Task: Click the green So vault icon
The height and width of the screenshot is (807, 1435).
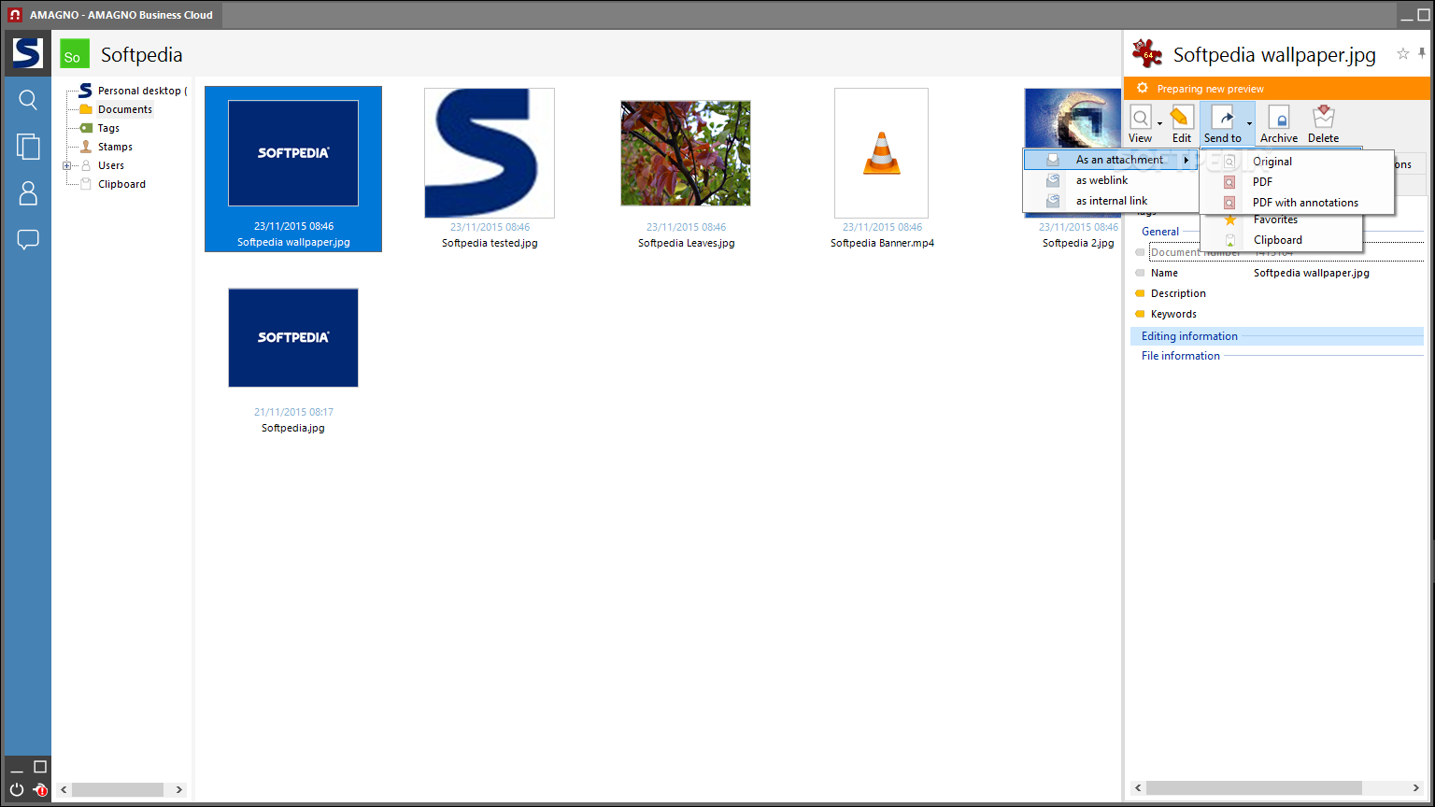Action: [x=75, y=54]
